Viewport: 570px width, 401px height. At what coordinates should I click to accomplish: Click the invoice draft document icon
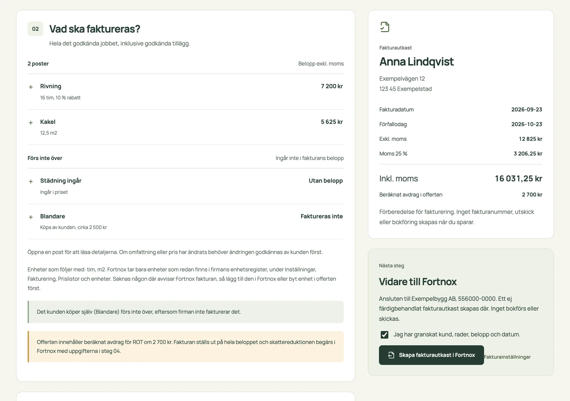[x=385, y=27]
